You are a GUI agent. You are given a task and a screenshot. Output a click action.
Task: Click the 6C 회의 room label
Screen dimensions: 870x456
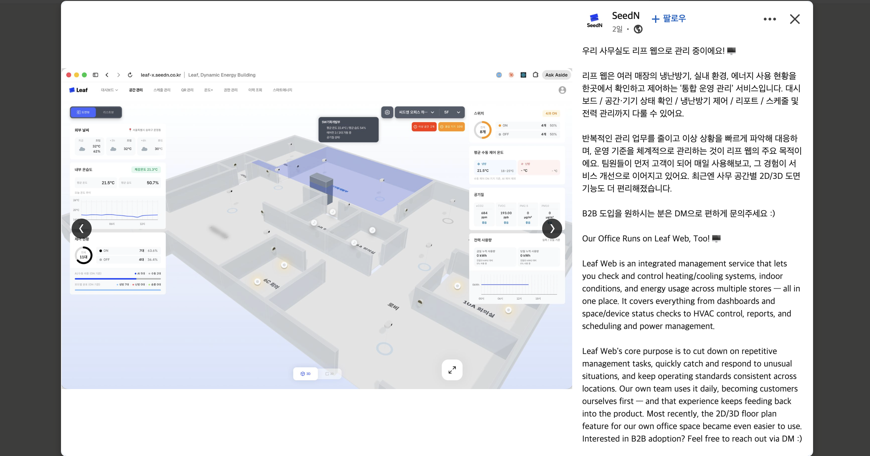pos(272,284)
